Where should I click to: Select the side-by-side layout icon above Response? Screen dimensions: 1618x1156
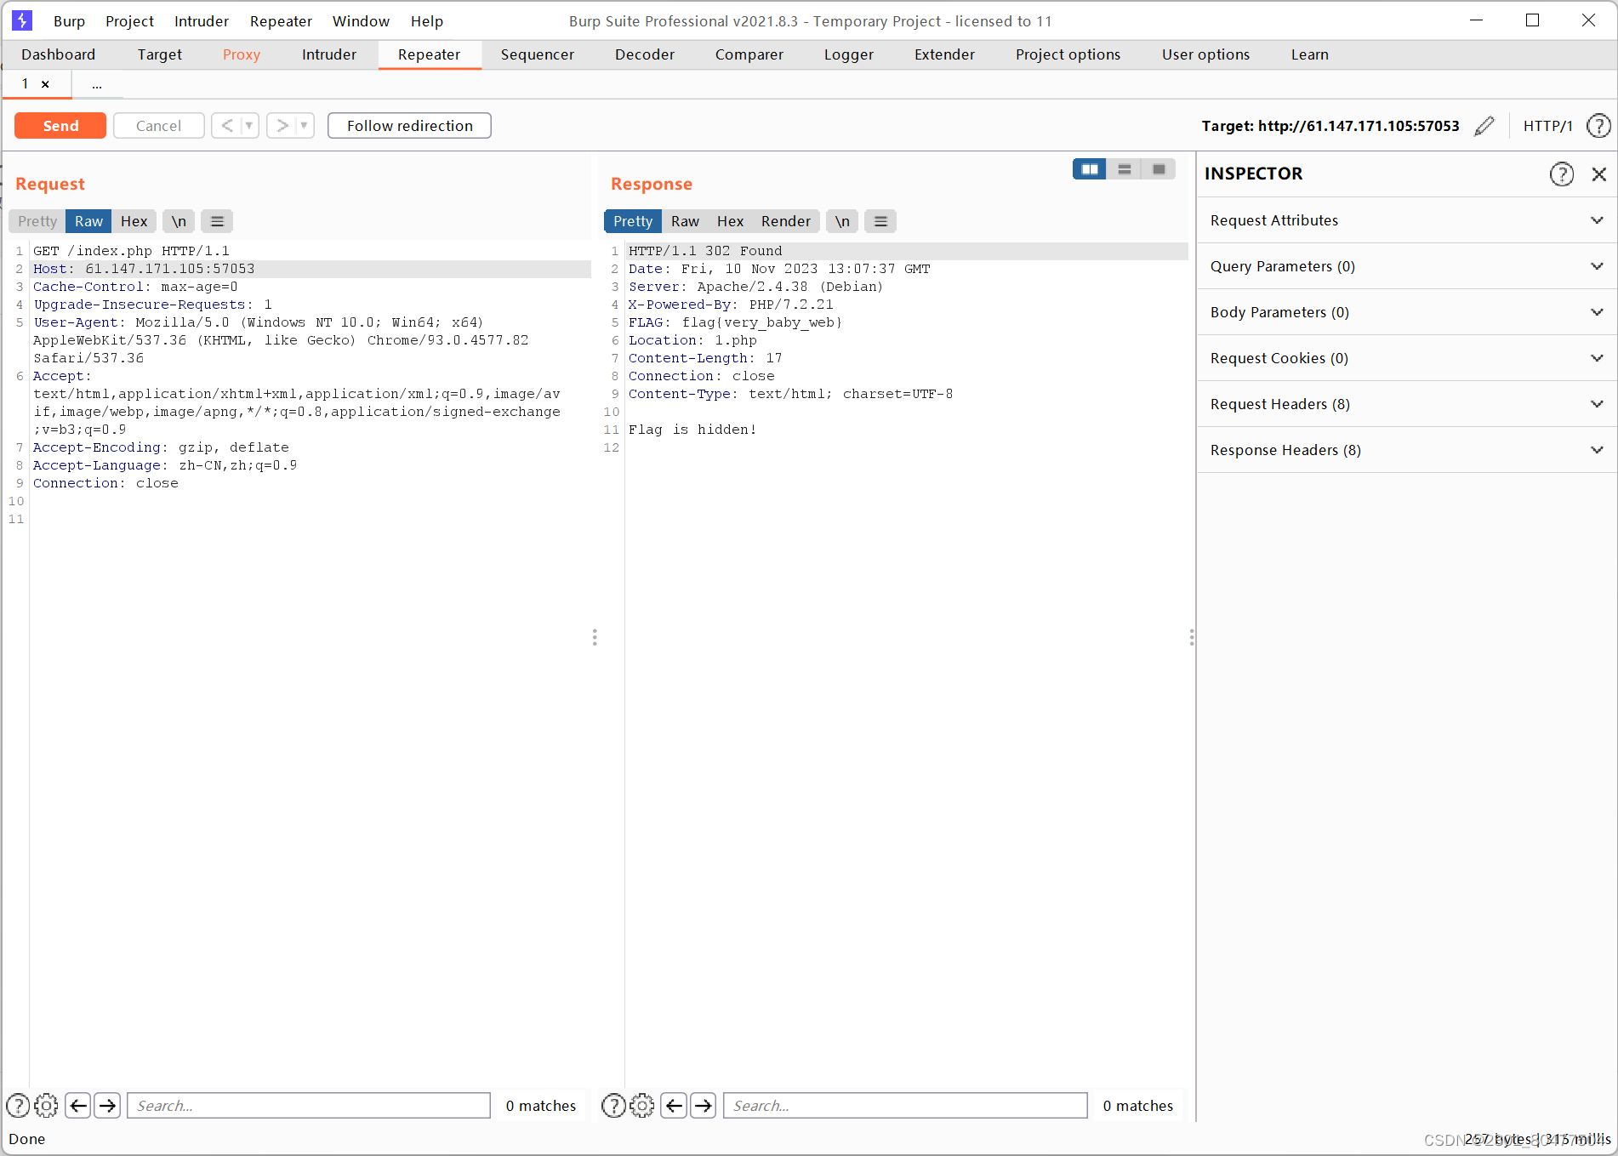1090,168
